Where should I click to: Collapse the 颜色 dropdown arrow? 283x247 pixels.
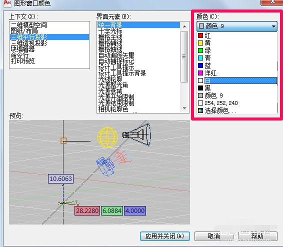pyautogui.click(x=273, y=26)
